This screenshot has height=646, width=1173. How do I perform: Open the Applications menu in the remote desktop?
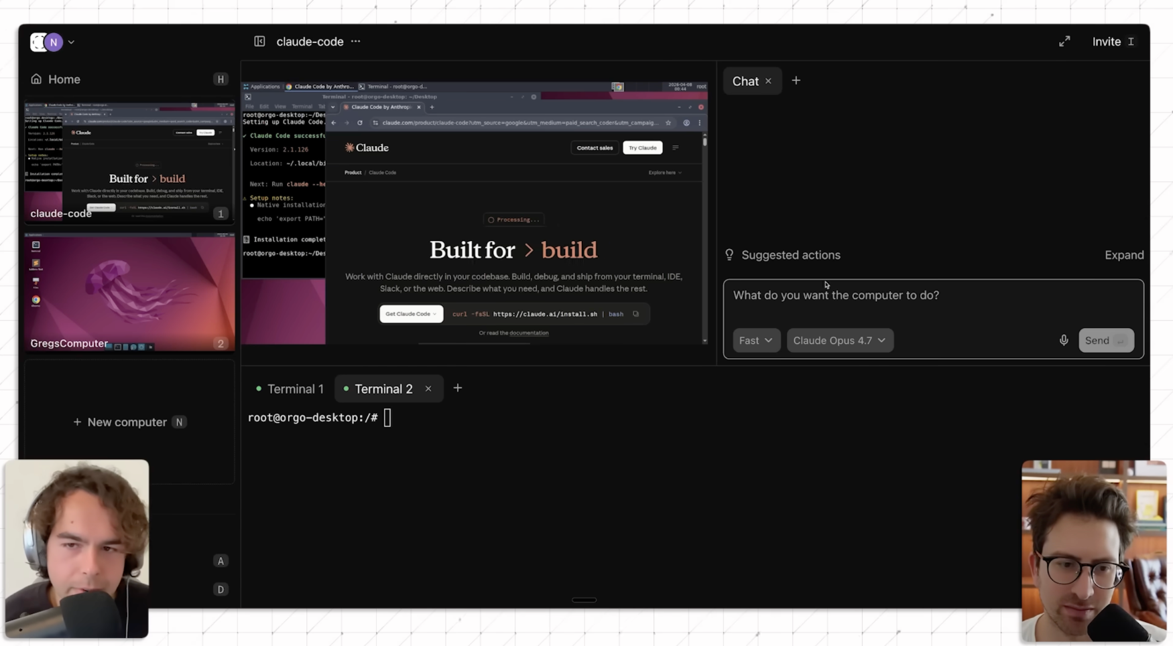[x=261, y=86]
